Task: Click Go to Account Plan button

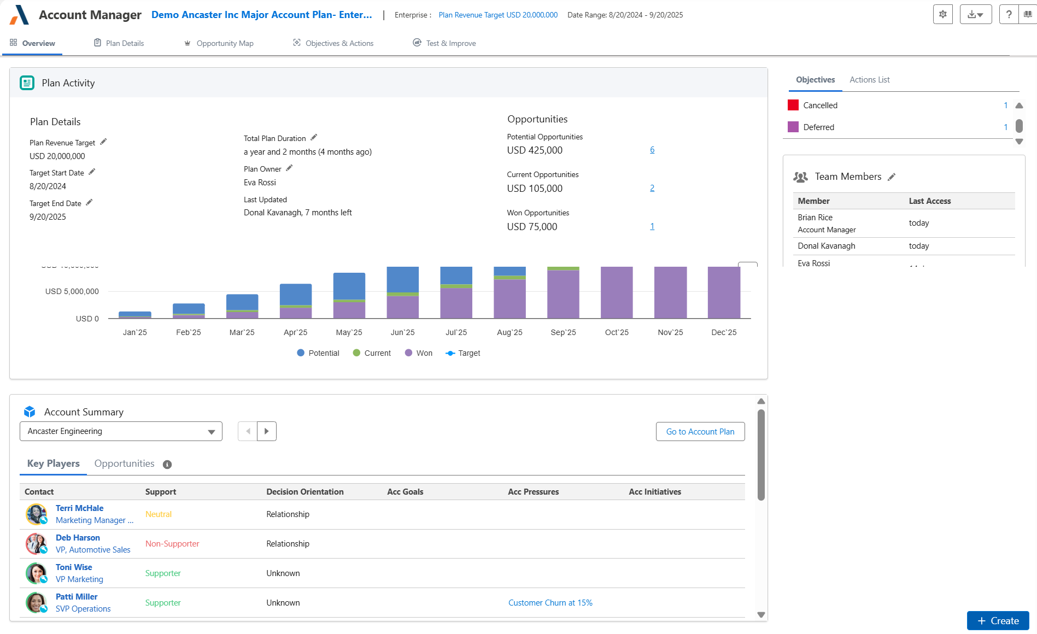Action: point(700,432)
